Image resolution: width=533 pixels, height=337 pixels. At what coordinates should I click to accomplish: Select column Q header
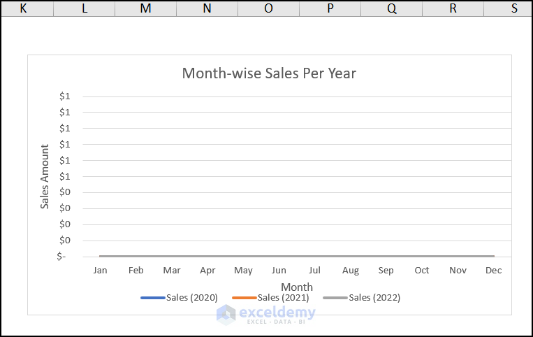(391, 8)
